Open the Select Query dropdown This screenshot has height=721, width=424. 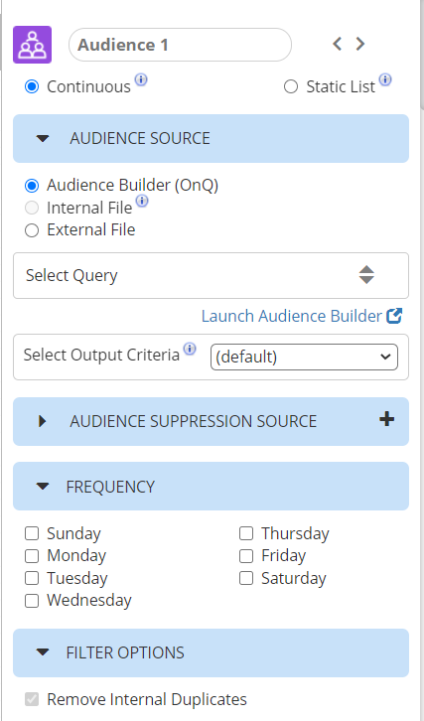[x=211, y=275]
